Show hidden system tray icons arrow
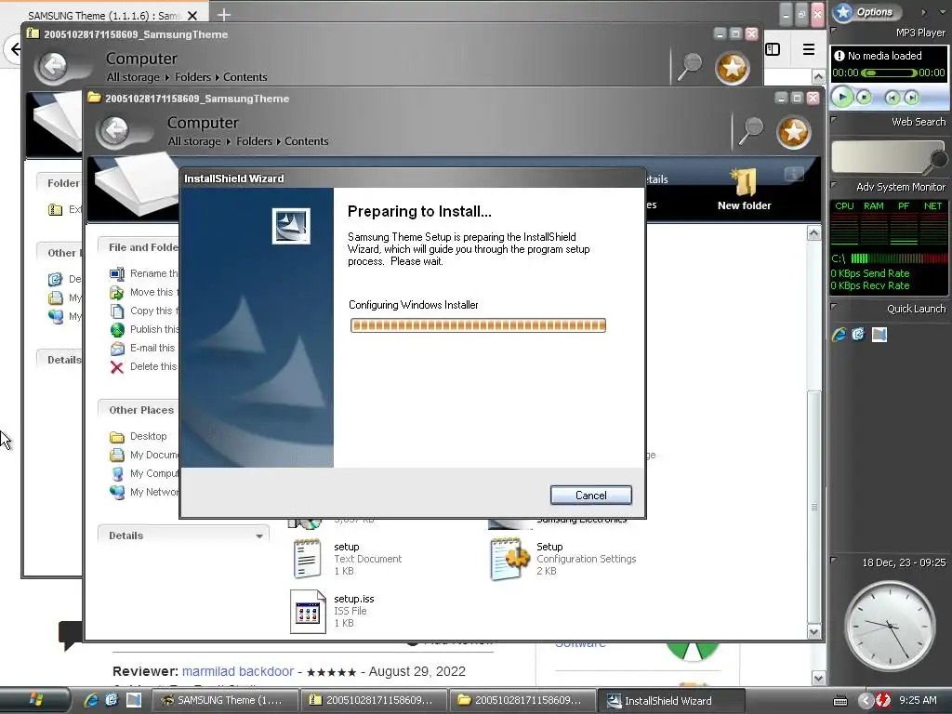This screenshot has width=952, height=714. click(865, 701)
